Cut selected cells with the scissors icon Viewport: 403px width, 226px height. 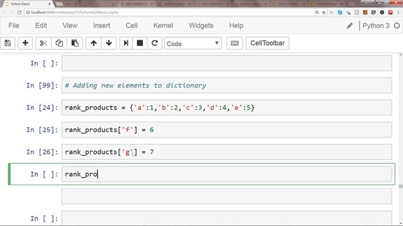43,43
